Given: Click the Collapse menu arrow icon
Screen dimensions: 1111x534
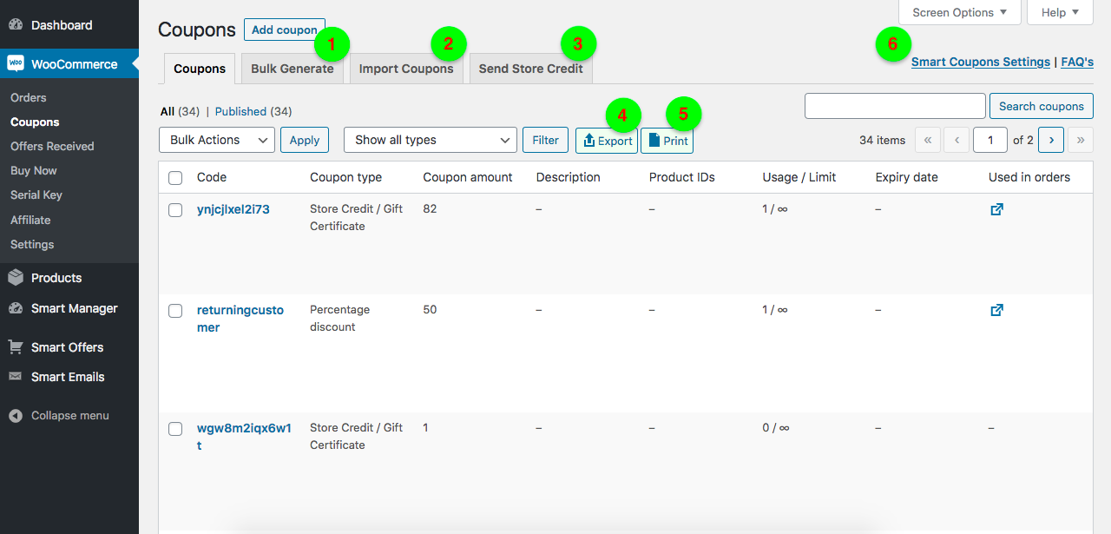Looking at the screenshot, I should 16,416.
